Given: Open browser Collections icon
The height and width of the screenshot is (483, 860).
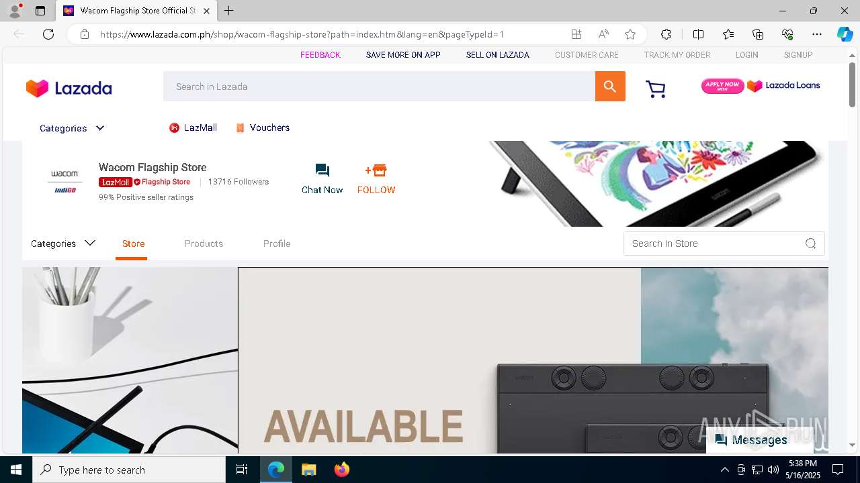Looking at the screenshot, I should click(758, 34).
